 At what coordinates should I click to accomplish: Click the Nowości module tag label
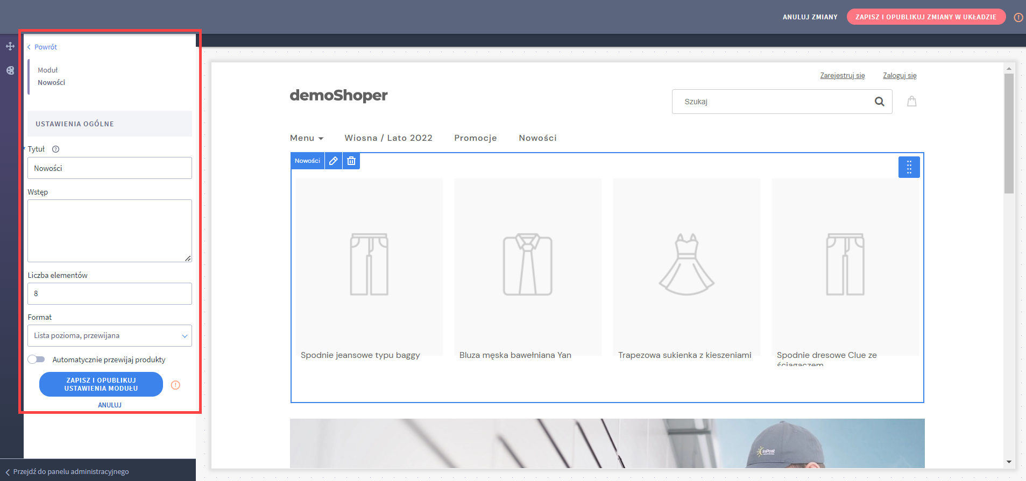click(307, 161)
